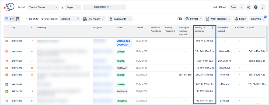The image size is (269, 105).
Task: Click the RESOLVED status badge
Action: pyautogui.click(x=122, y=101)
